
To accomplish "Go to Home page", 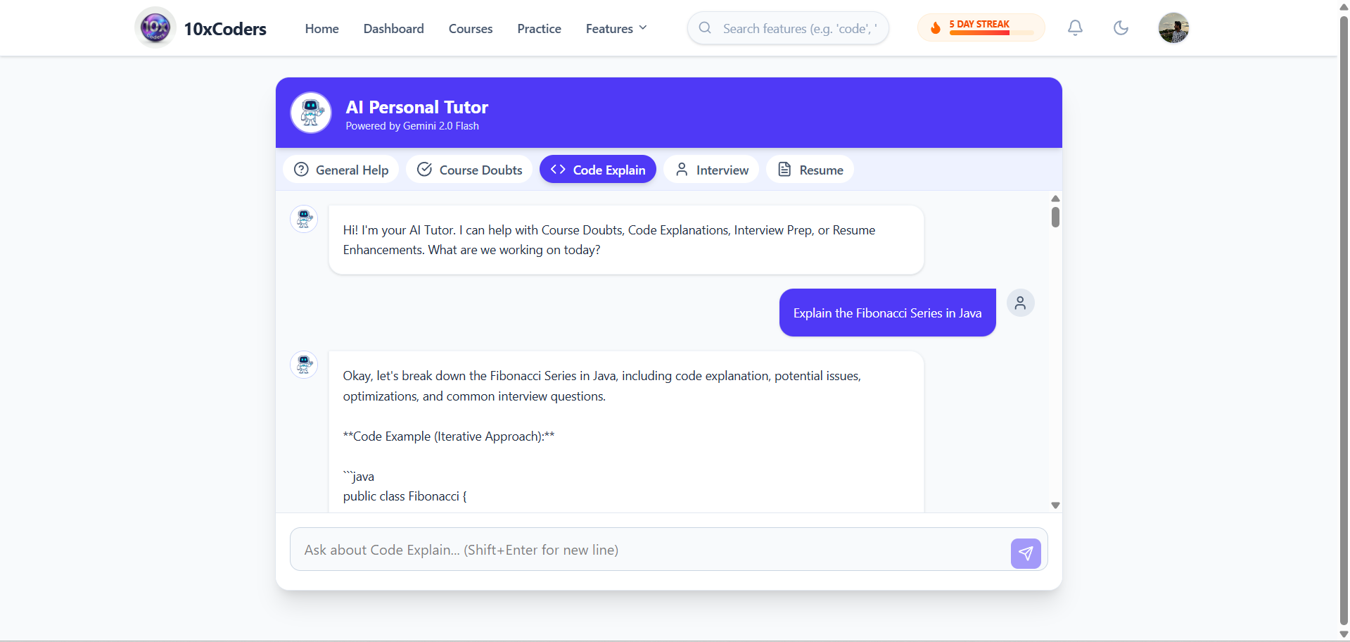I will pos(321,29).
